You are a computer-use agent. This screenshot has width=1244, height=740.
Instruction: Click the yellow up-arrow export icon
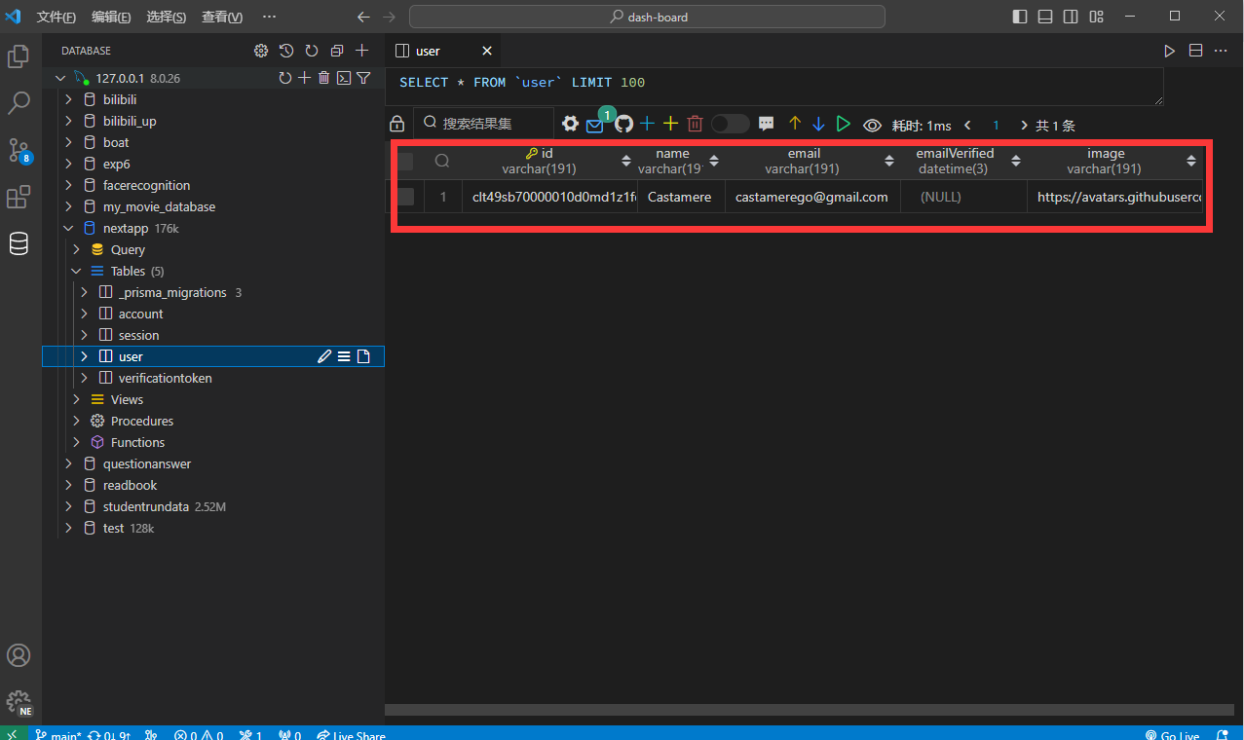(x=795, y=124)
